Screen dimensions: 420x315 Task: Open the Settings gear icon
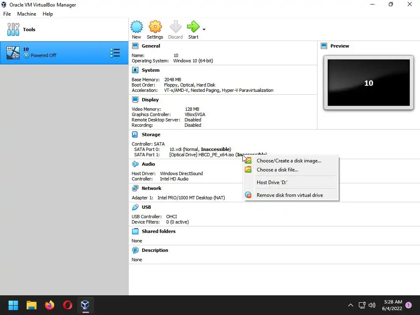pyautogui.click(x=155, y=27)
